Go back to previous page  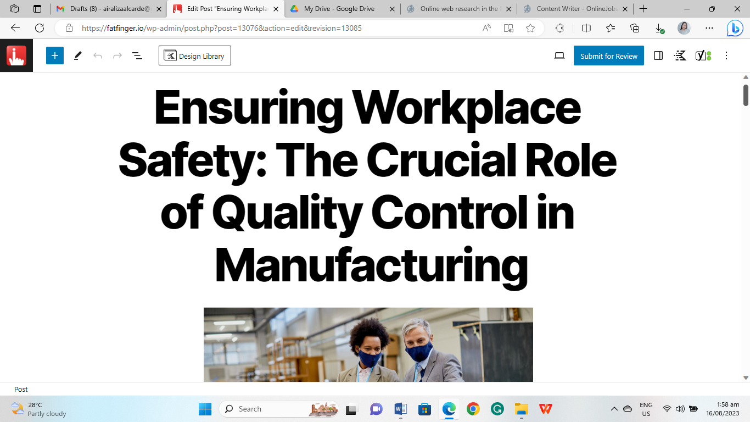coord(15,28)
